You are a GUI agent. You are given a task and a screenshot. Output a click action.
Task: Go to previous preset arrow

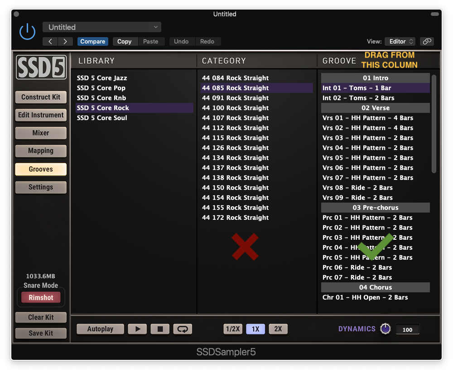[50, 42]
